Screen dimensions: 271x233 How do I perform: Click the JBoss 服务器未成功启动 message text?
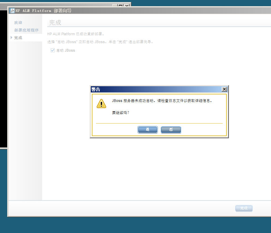point(162,101)
